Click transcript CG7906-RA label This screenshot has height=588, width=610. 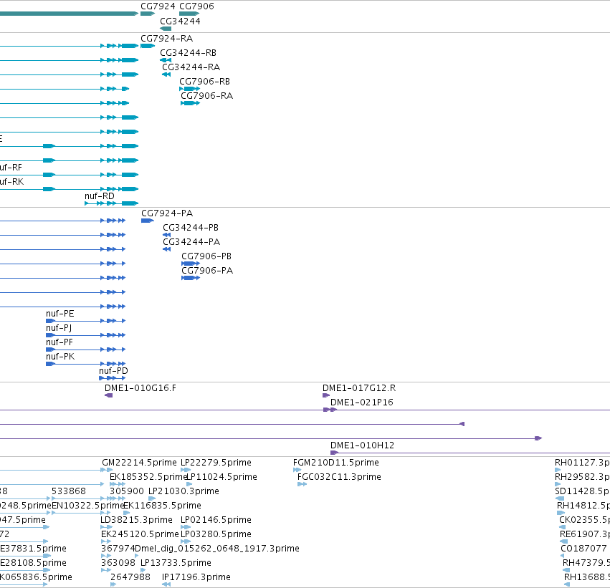[206, 96]
